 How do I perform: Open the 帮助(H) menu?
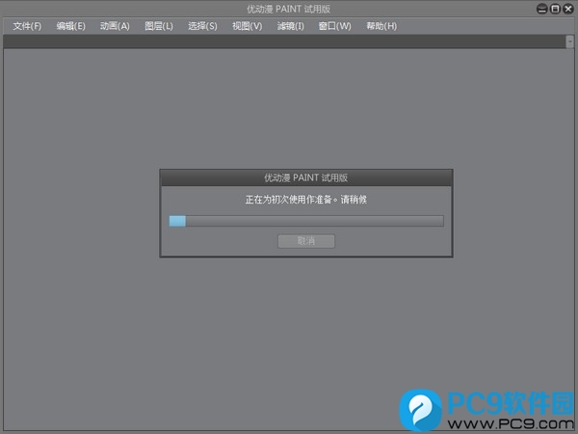[x=381, y=26]
